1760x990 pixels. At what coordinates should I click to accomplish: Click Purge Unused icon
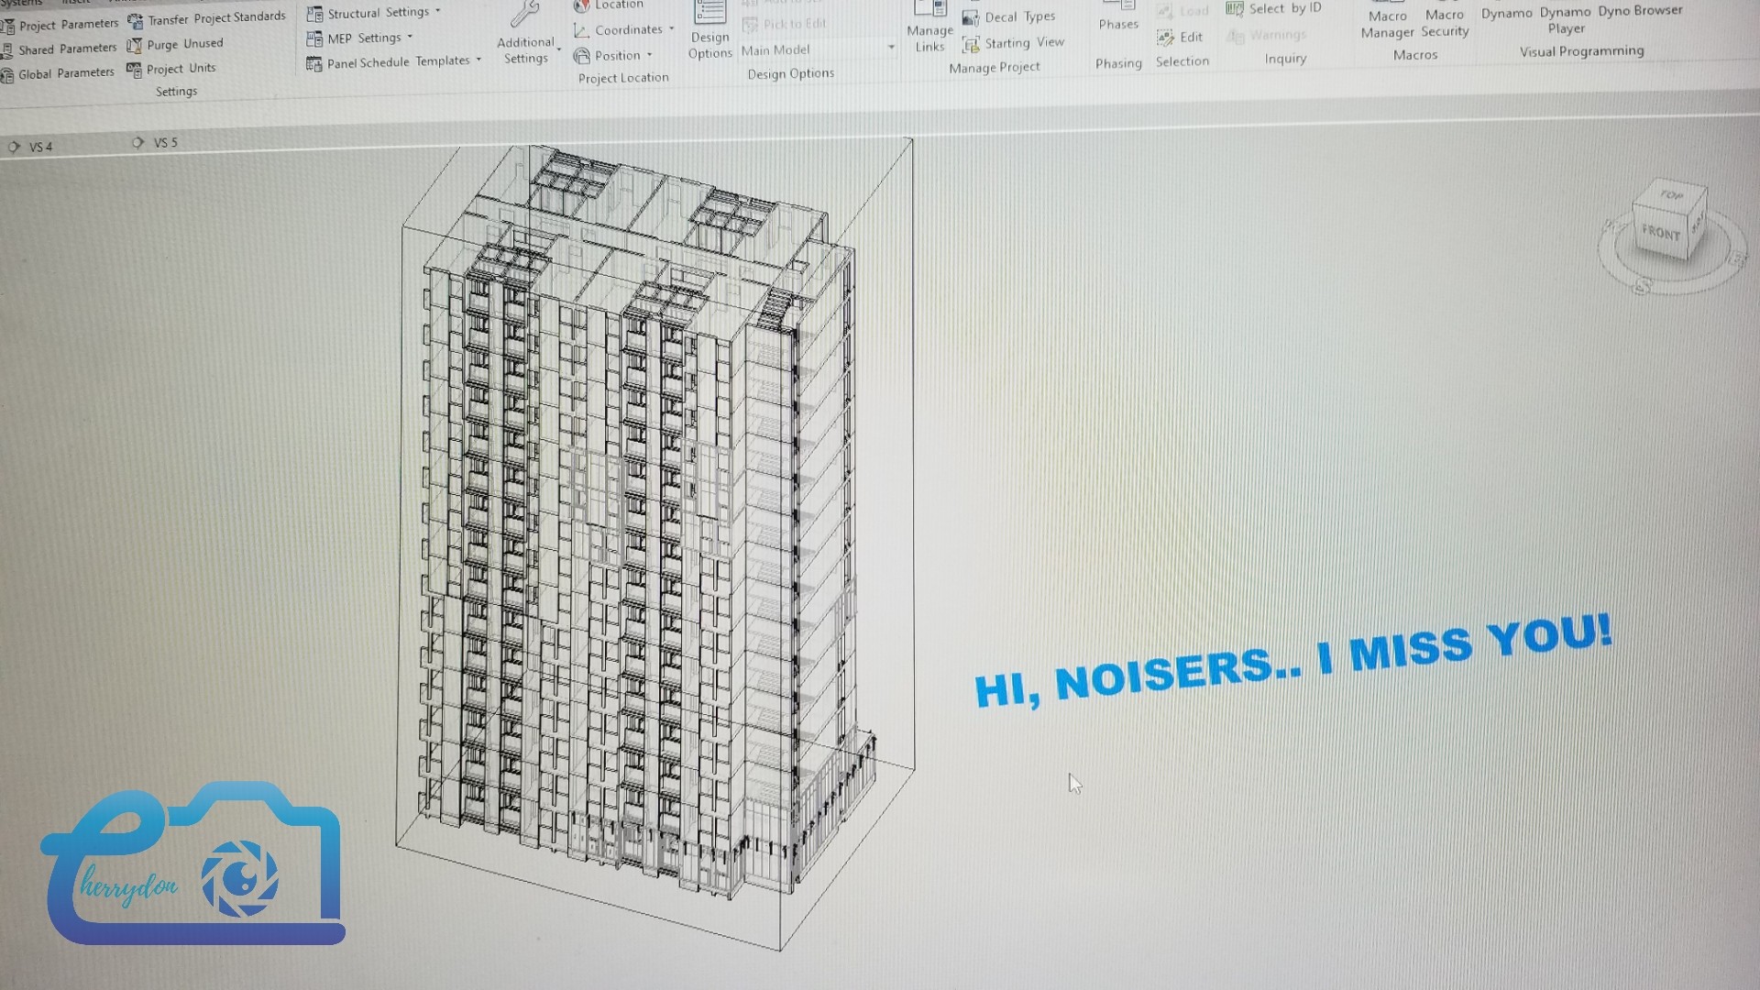coord(135,46)
